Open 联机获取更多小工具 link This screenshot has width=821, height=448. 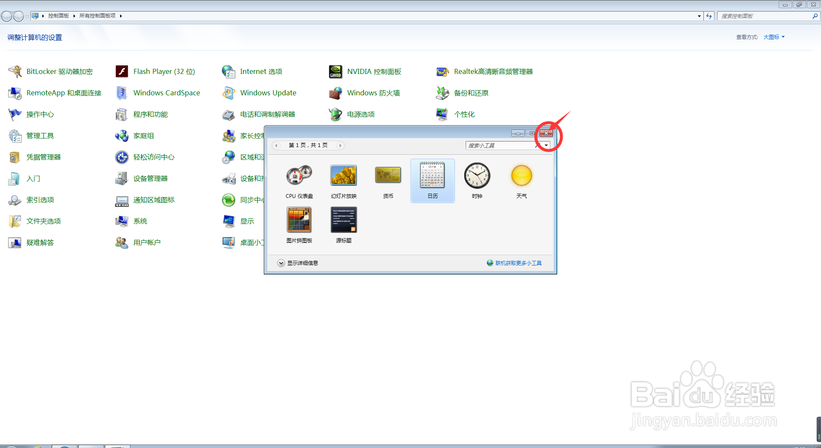518,263
